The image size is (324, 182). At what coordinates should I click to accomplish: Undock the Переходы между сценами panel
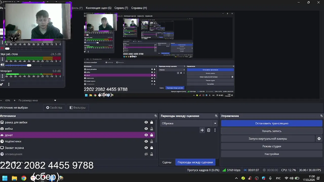point(216,116)
